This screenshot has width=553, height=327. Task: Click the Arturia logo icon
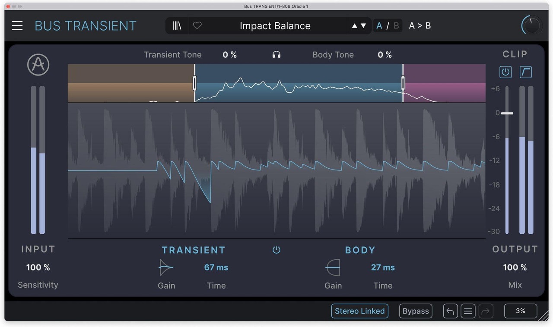(38, 65)
